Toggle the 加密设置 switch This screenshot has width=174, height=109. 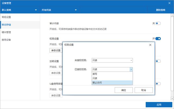[158, 61]
